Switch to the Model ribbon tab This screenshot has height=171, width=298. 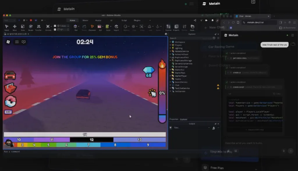point(85,20)
